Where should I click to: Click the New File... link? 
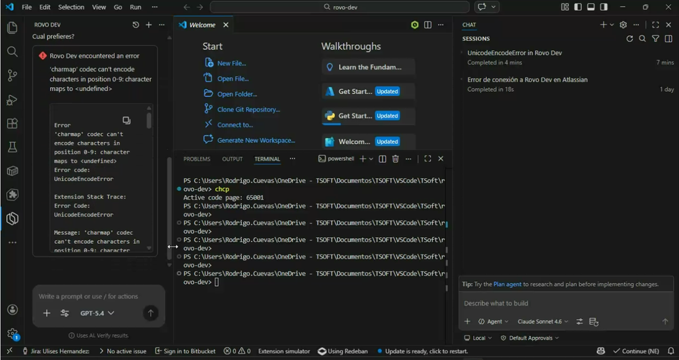232,63
